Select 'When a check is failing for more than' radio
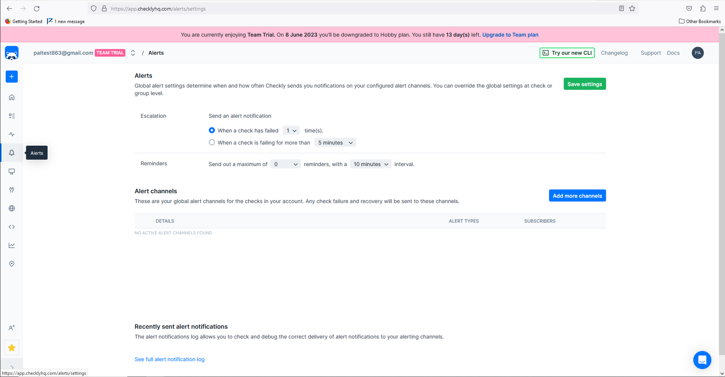The image size is (725, 377). coord(212,143)
